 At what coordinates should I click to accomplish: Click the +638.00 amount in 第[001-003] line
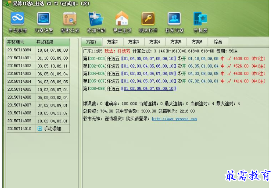(241, 58)
